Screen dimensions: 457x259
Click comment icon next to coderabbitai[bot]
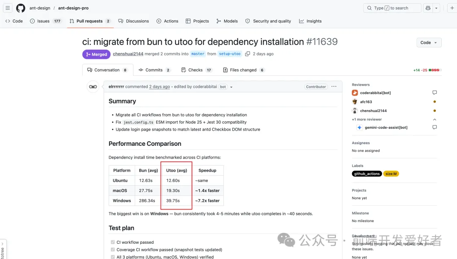(x=435, y=92)
